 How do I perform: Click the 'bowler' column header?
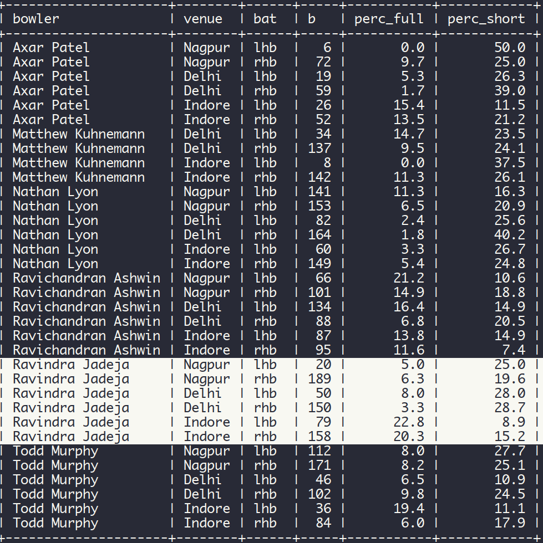[x=35, y=18]
